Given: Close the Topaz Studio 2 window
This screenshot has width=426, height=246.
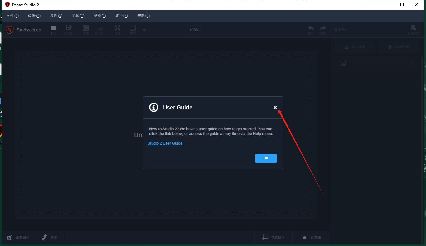Looking at the screenshot, I should coord(417,5).
